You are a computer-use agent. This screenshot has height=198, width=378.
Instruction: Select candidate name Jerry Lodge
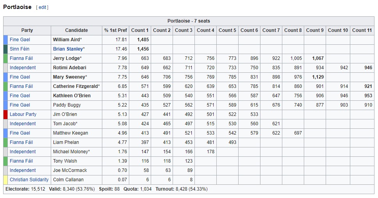tap(66, 58)
